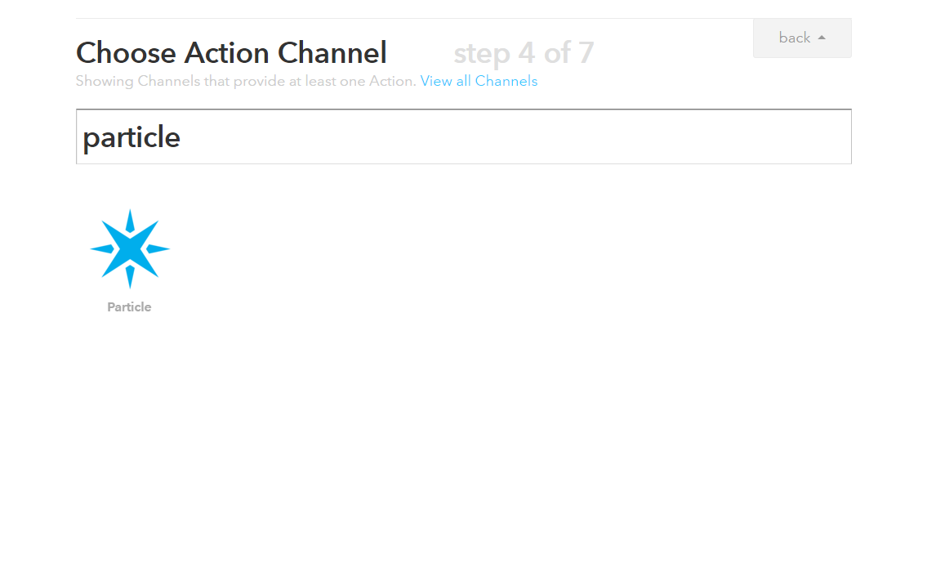The width and height of the screenshot is (936, 577).
Task: Click the upward arrow beside back
Action: pyautogui.click(x=822, y=38)
